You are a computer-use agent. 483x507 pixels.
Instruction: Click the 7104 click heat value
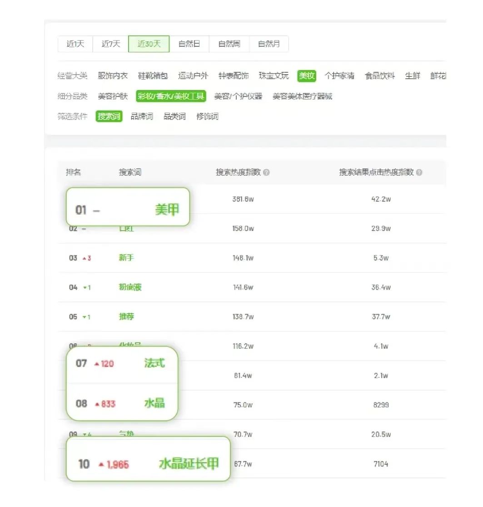(381, 464)
